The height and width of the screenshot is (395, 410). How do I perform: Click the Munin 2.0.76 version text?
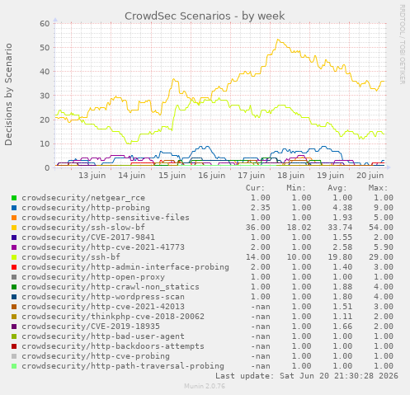point(205,386)
